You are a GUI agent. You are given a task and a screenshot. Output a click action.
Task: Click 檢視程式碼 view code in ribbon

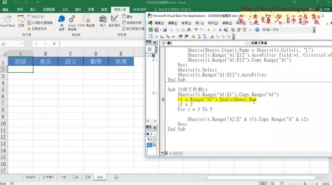coord(132,23)
